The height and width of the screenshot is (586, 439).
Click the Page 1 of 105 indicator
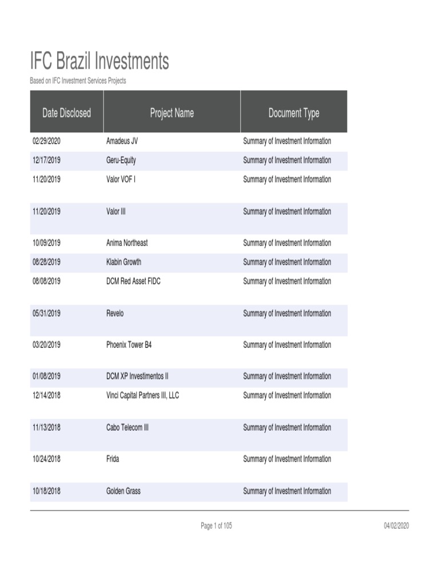(x=216, y=526)
